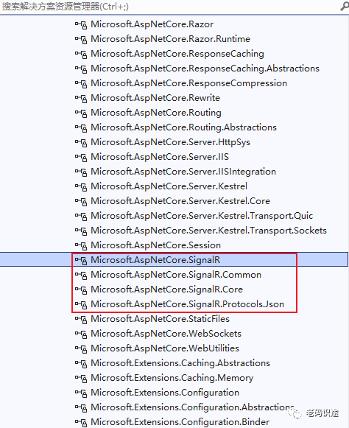Image resolution: width=349 pixels, height=428 pixels.
Task: Click the icon beside Microsoft.AspNetCore.Session
Action: [81, 245]
